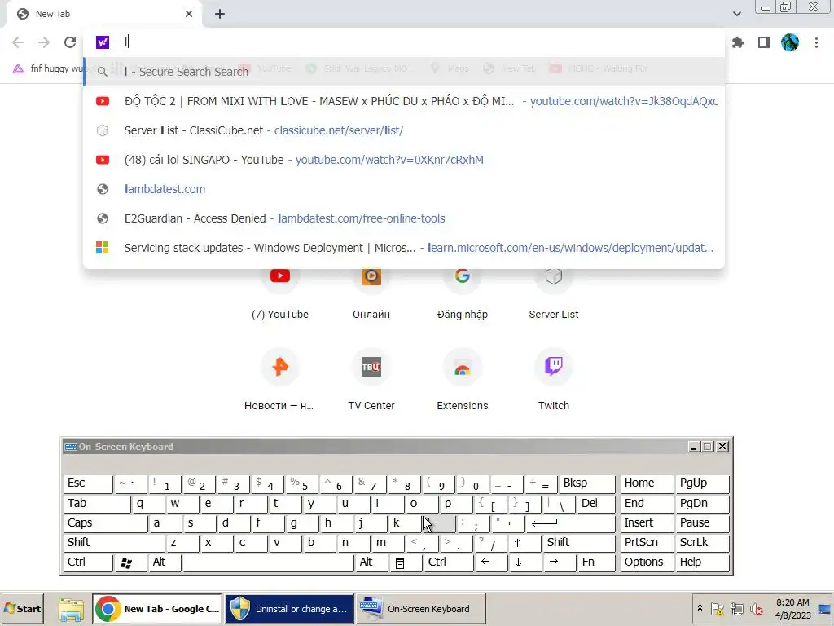Click the PrtScn key
Viewport: 834px width, 626px height.
(x=647, y=542)
